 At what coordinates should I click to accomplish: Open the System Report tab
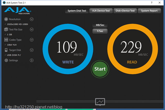tap(149, 11)
